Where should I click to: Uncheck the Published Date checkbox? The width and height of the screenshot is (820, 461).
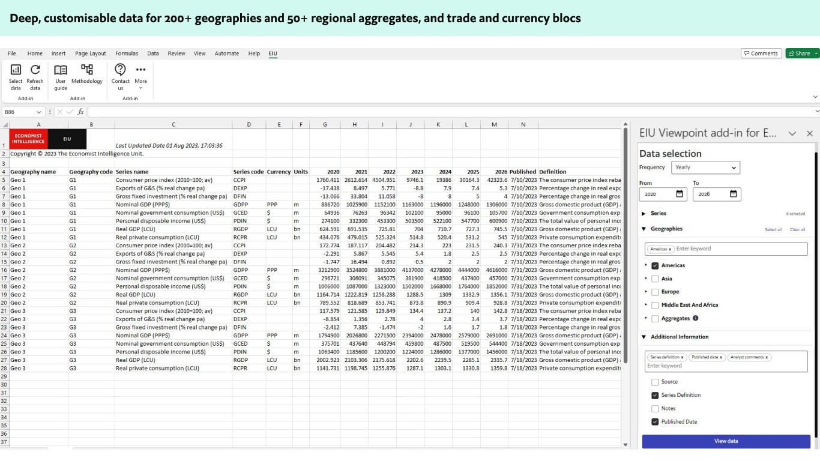(x=655, y=421)
